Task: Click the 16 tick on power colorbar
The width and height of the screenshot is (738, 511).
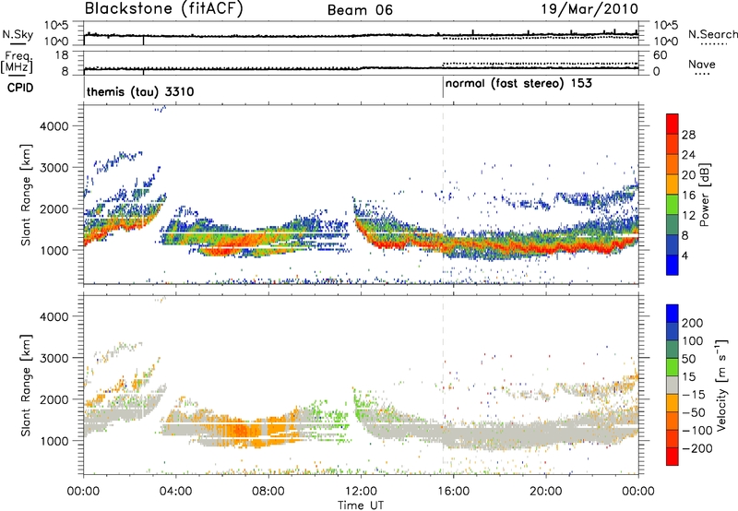Action: [x=688, y=196]
